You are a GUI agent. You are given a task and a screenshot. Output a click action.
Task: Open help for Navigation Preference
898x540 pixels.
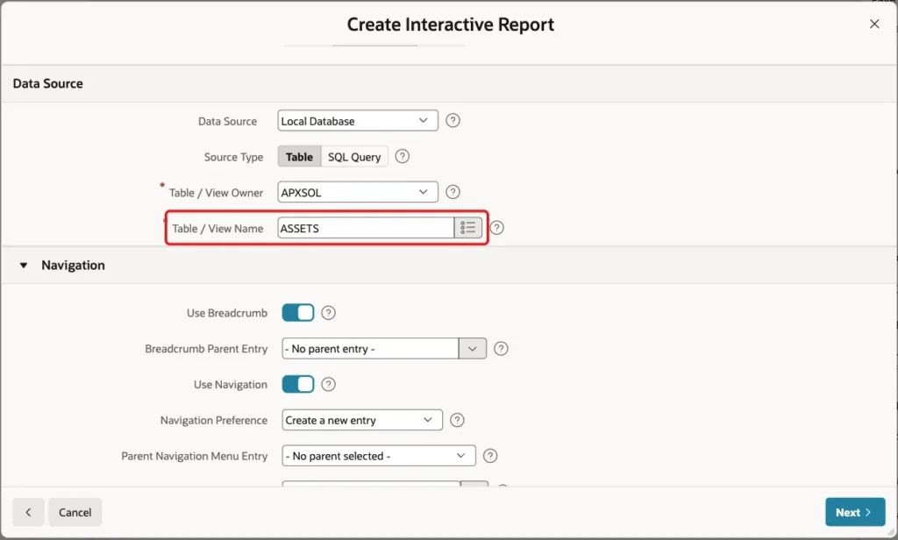pyautogui.click(x=456, y=420)
